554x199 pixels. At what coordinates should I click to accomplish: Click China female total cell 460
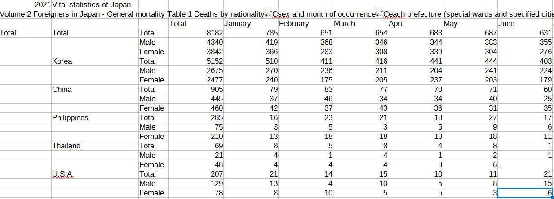tap(195, 108)
